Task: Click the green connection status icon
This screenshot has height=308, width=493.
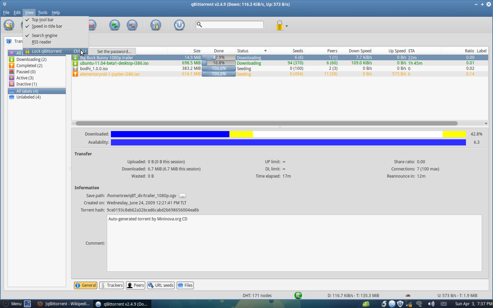Action: pyautogui.click(x=298, y=295)
